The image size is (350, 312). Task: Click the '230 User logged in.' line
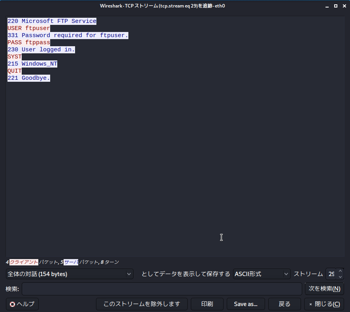[x=41, y=49]
